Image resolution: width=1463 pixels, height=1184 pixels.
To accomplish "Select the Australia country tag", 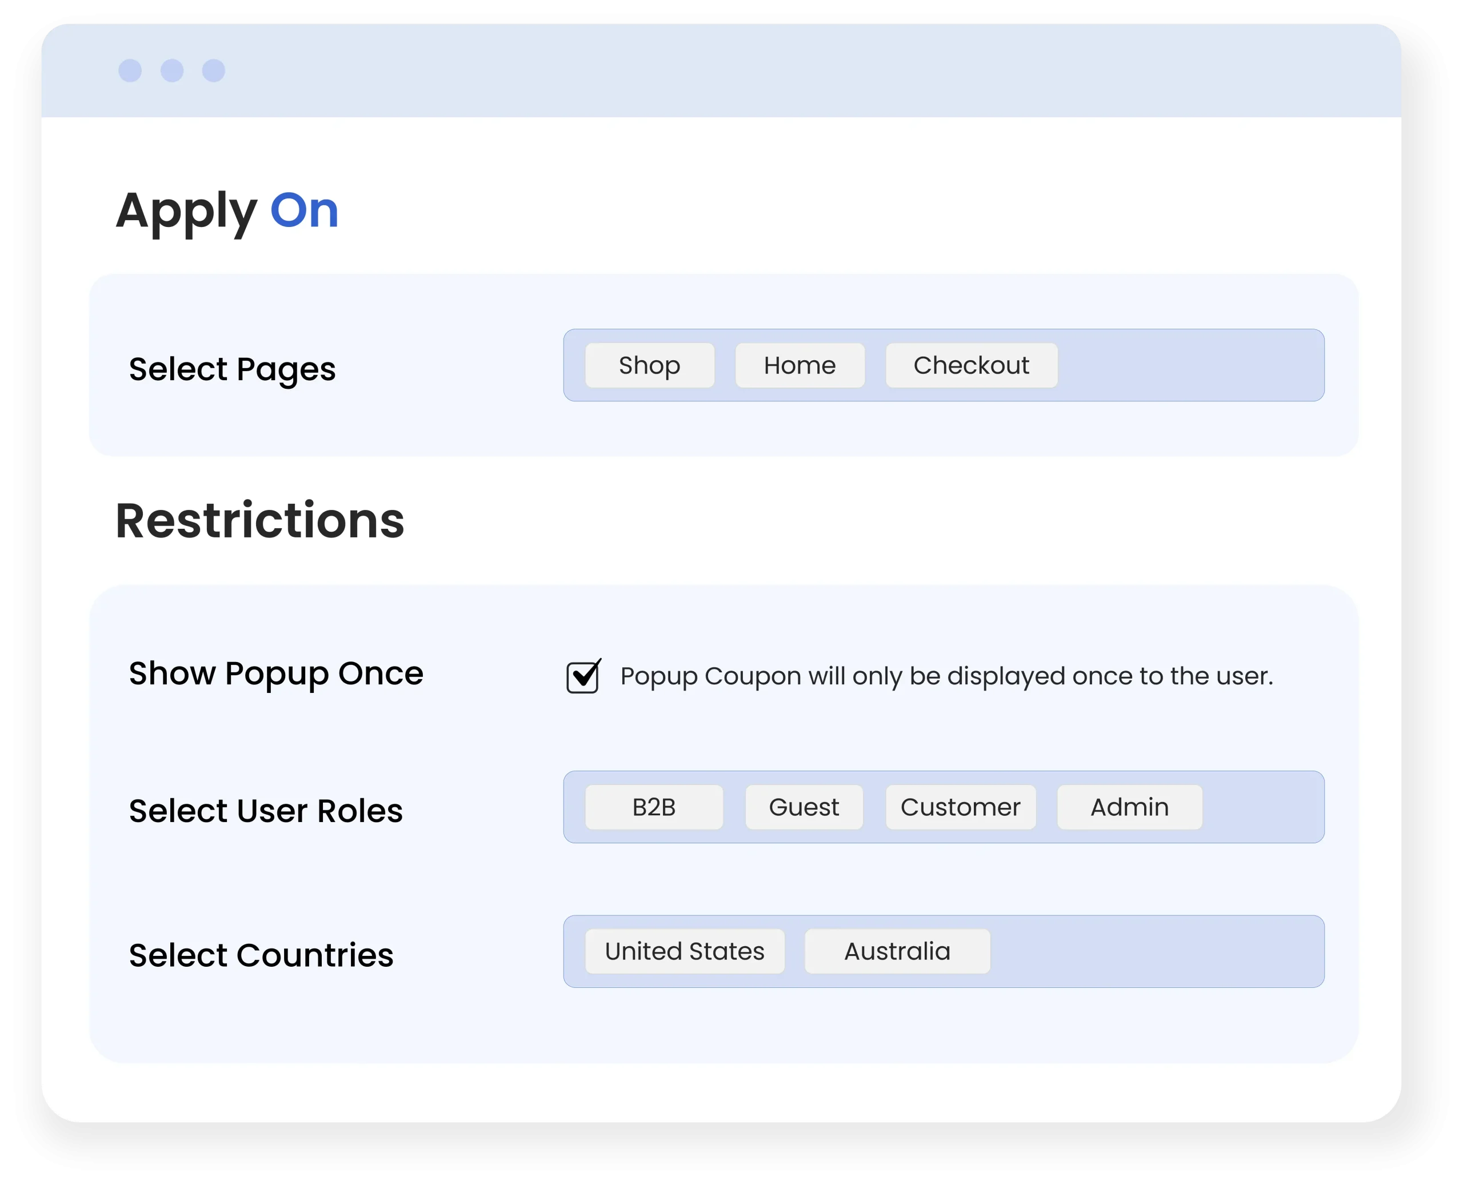I will [897, 951].
